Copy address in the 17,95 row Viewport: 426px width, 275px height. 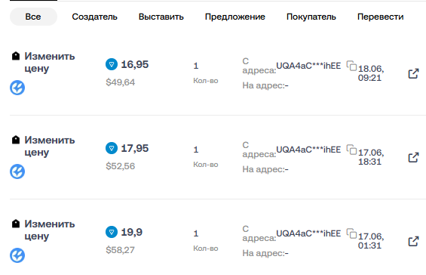tap(351, 150)
